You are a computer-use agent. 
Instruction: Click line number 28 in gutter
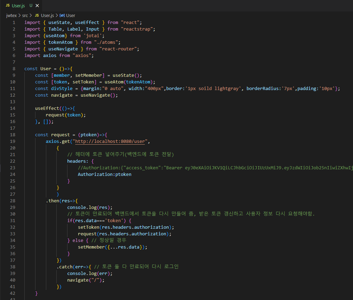(13, 201)
